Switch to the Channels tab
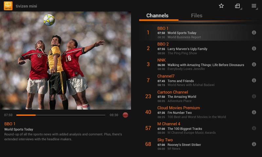Image resolution: width=262 pixels, height=157 pixels. 158,15
